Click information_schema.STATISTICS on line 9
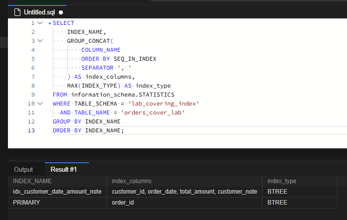Screen dimensions: 347x220 pos(123,95)
